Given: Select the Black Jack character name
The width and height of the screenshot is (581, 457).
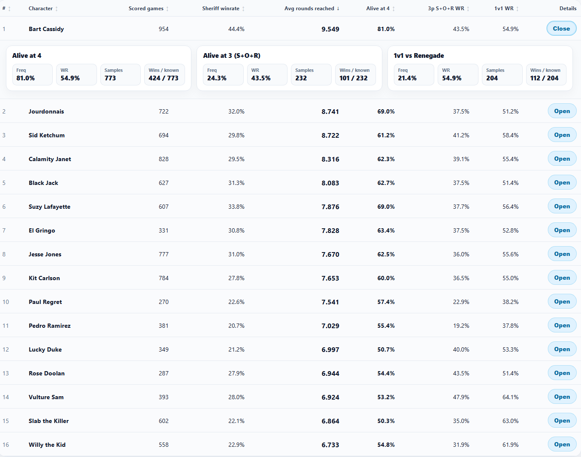Looking at the screenshot, I should 43,183.
